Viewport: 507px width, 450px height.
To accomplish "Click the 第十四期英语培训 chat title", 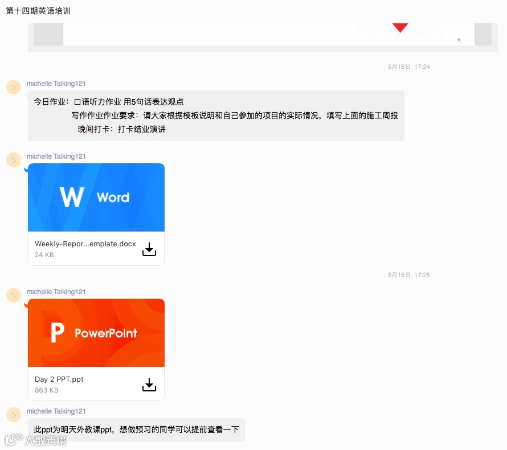I will coord(38,11).
